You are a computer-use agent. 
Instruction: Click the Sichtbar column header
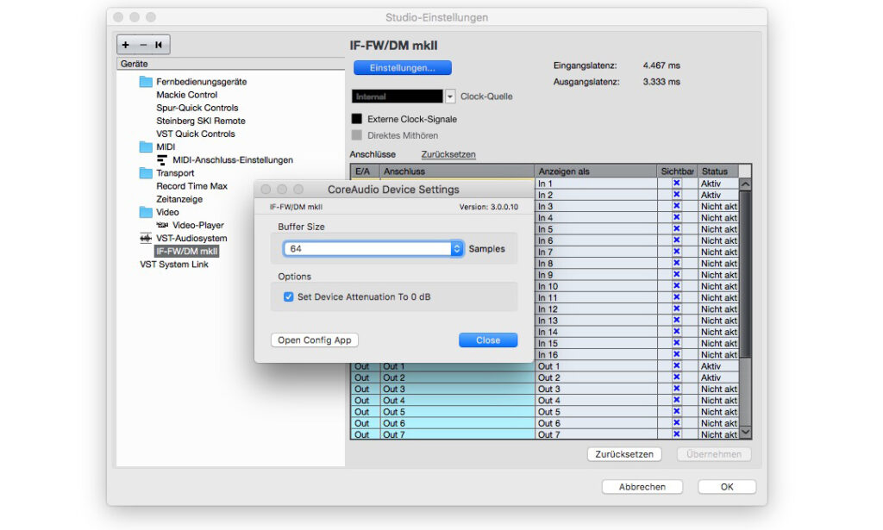(x=678, y=171)
